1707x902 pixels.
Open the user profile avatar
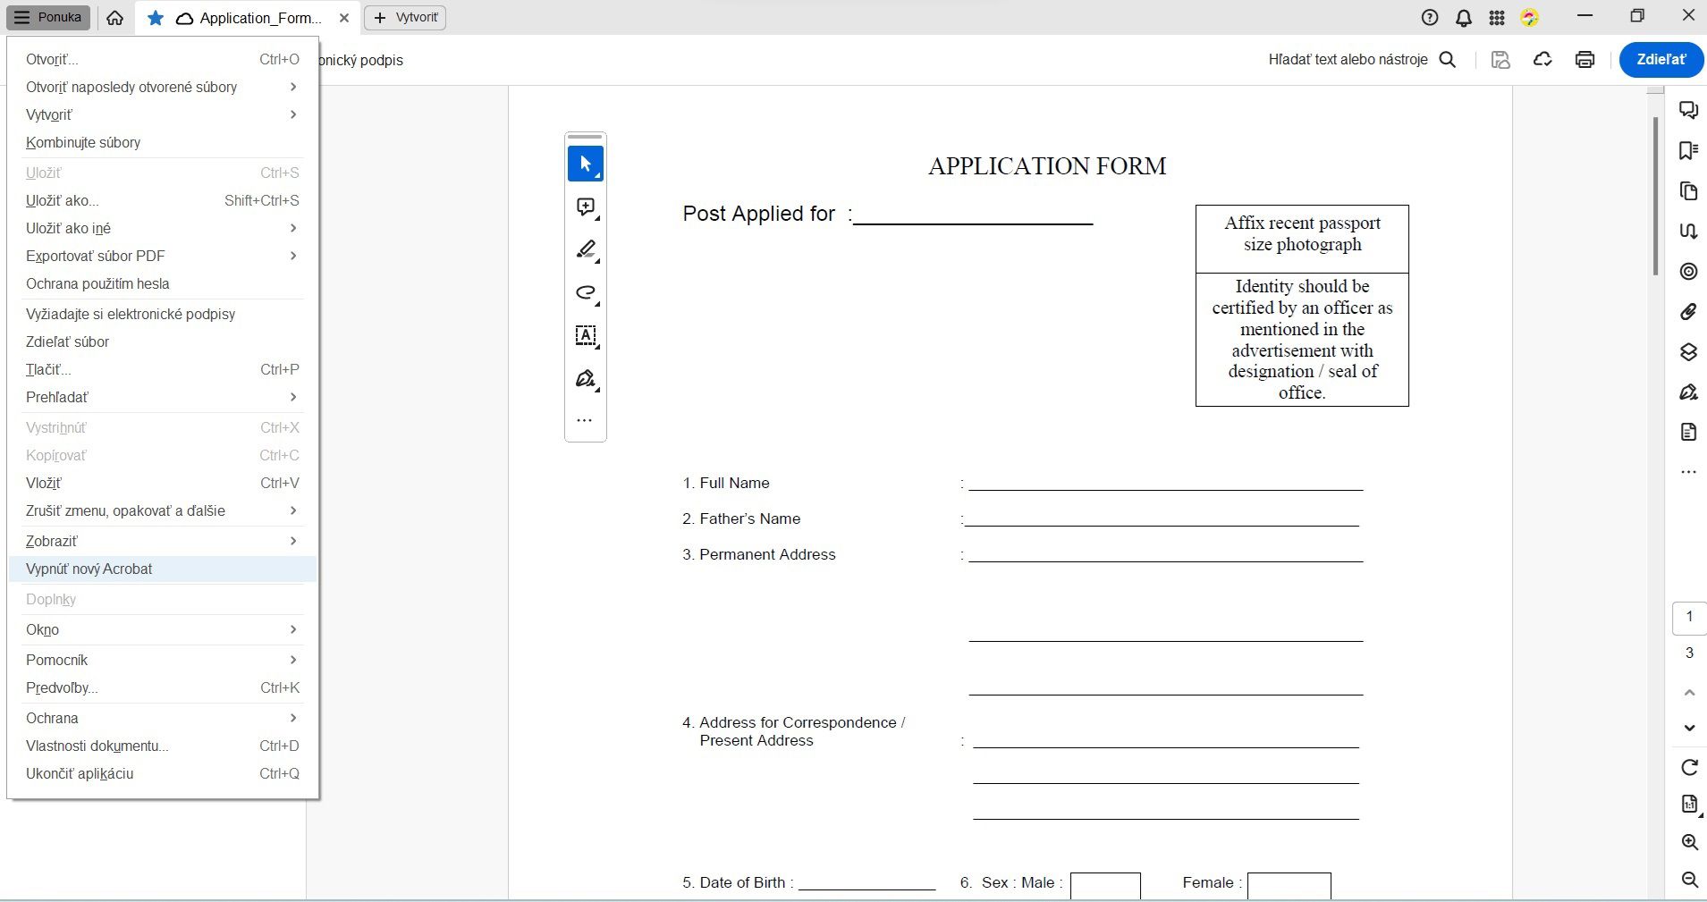tap(1530, 18)
